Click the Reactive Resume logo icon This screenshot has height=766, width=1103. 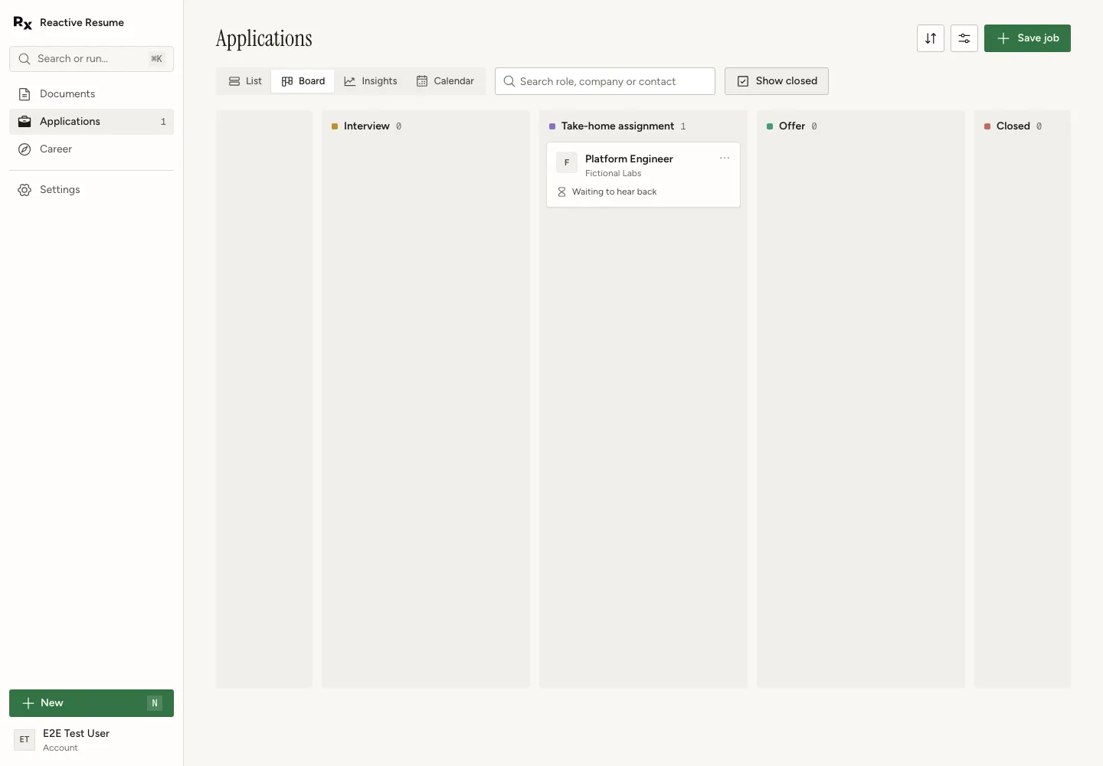[23, 23]
